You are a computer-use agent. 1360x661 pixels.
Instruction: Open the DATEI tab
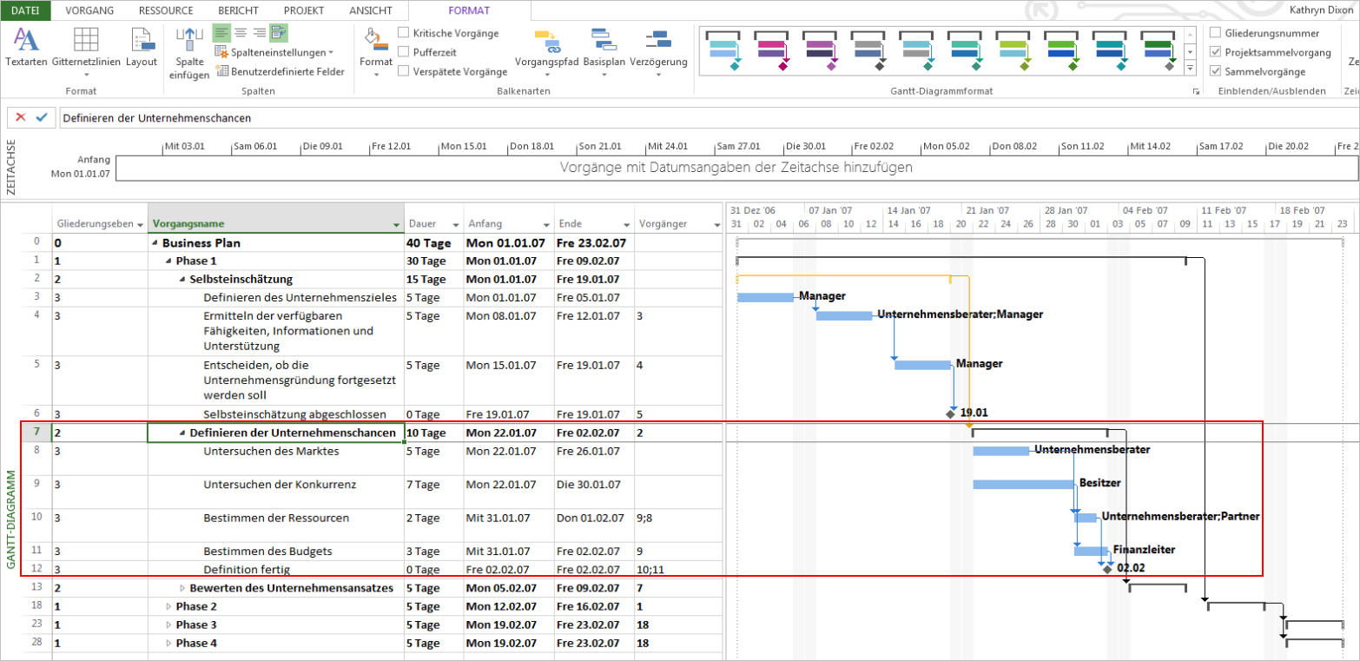[24, 10]
